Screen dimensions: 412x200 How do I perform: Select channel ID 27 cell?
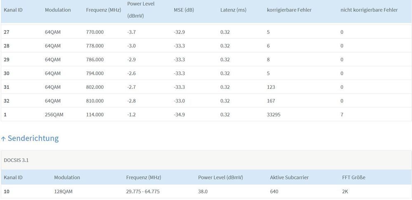[x=7, y=32]
